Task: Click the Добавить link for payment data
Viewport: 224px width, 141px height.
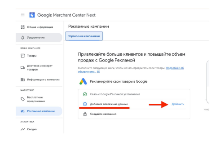Action: (x=178, y=104)
